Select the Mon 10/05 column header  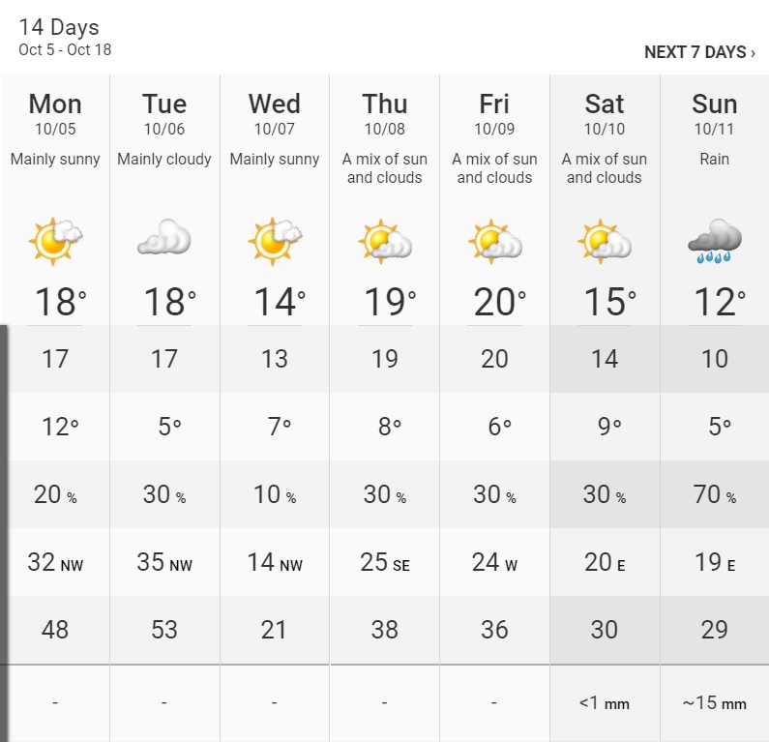coord(55,112)
